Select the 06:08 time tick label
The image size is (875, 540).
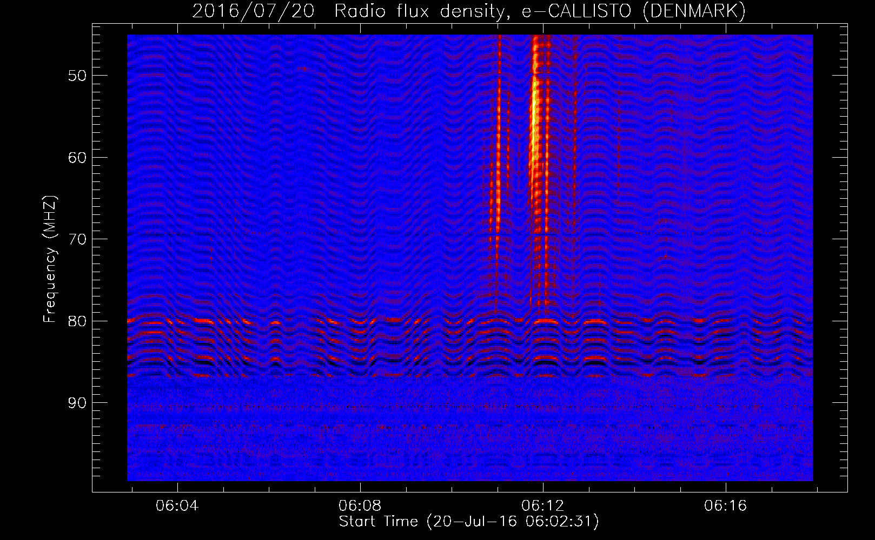(360, 506)
